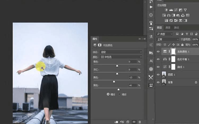
Task: Reset adjustment using the circular arrow icon
Action: tap(128, 122)
